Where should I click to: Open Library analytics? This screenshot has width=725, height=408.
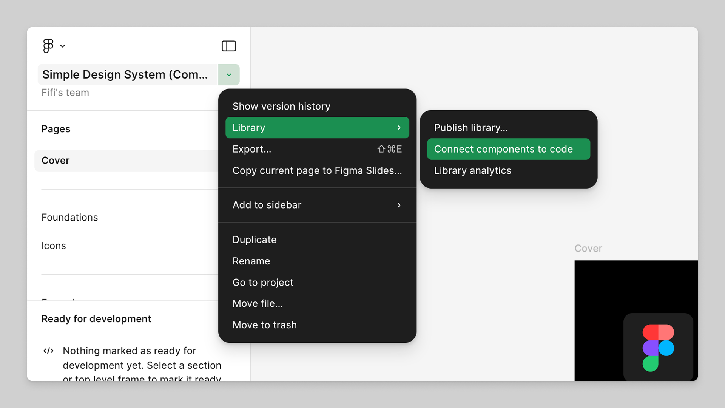coord(472,170)
